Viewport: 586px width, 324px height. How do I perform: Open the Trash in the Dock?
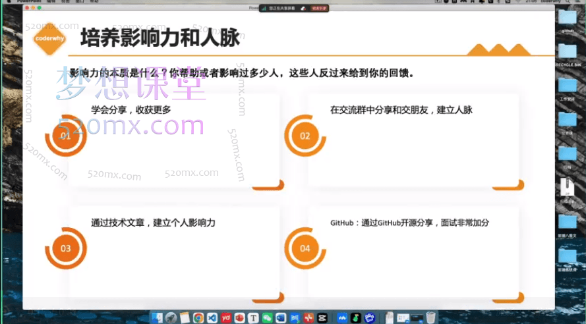pyautogui.click(x=431, y=317)
